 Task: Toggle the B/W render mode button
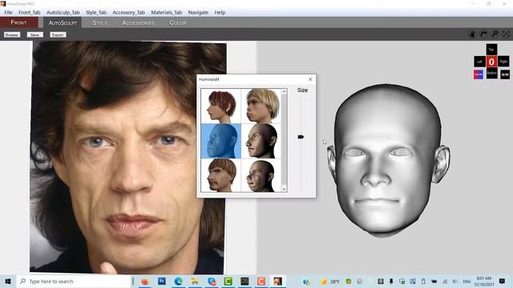[505, 74]
